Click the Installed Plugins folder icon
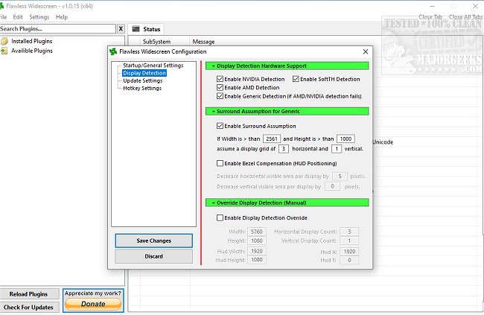The height and width of the screenshot is (315, 484). pos(4,41)
